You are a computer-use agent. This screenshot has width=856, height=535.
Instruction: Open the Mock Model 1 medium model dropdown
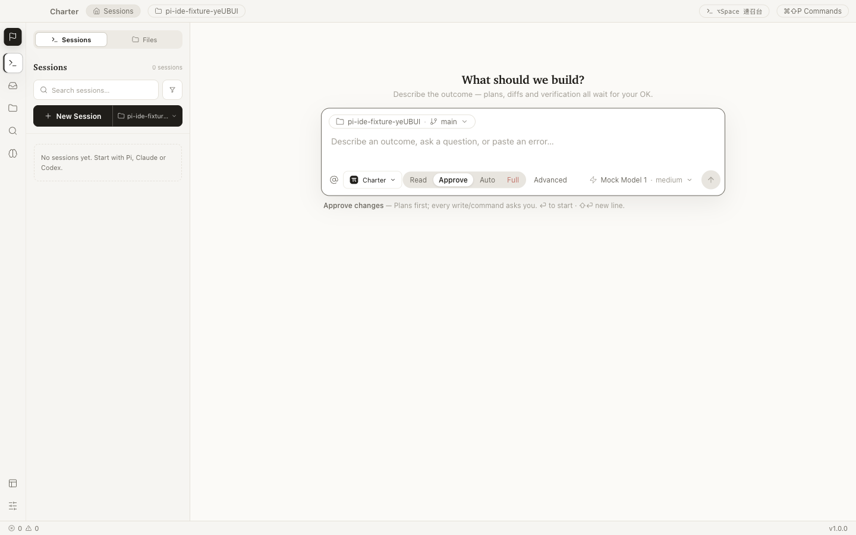point(641,180)
